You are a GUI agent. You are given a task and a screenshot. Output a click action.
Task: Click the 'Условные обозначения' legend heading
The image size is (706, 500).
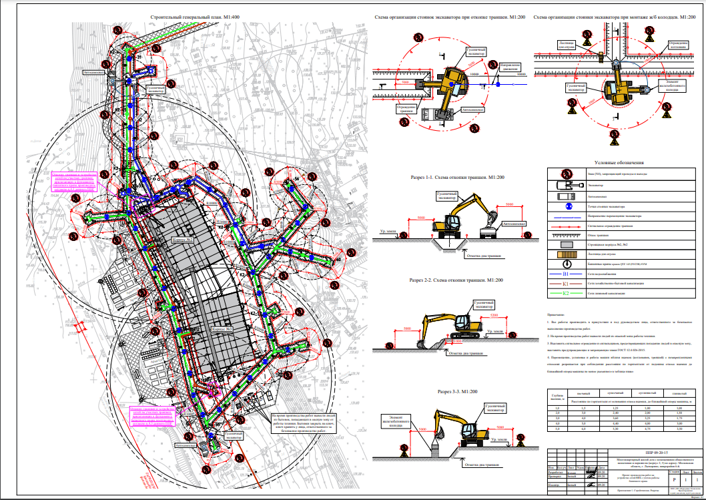coord(619,163)
